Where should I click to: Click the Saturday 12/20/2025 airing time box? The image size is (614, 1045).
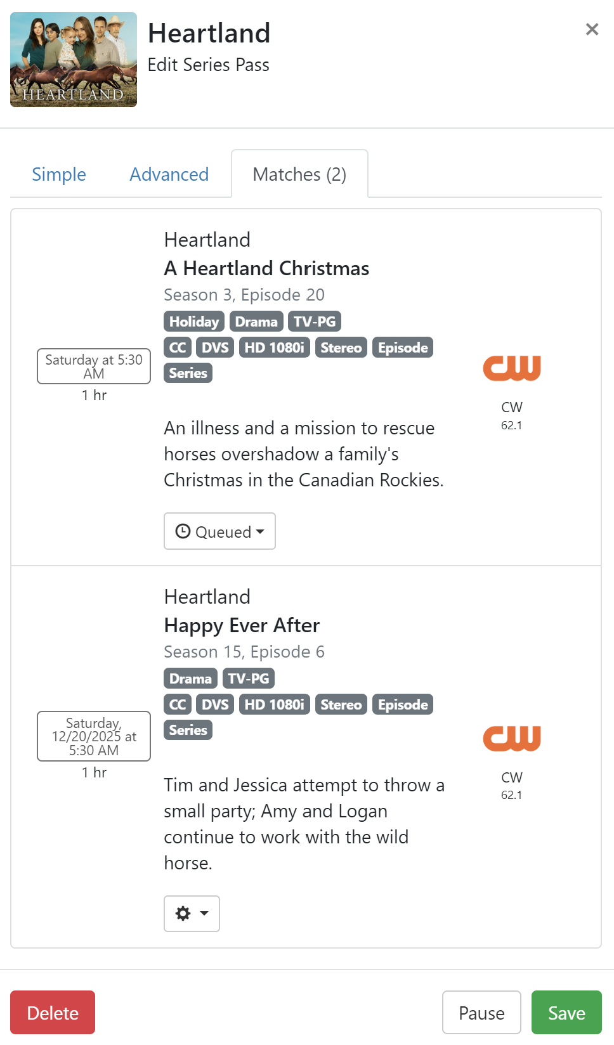pyautogui.click(x=94, y=736)
